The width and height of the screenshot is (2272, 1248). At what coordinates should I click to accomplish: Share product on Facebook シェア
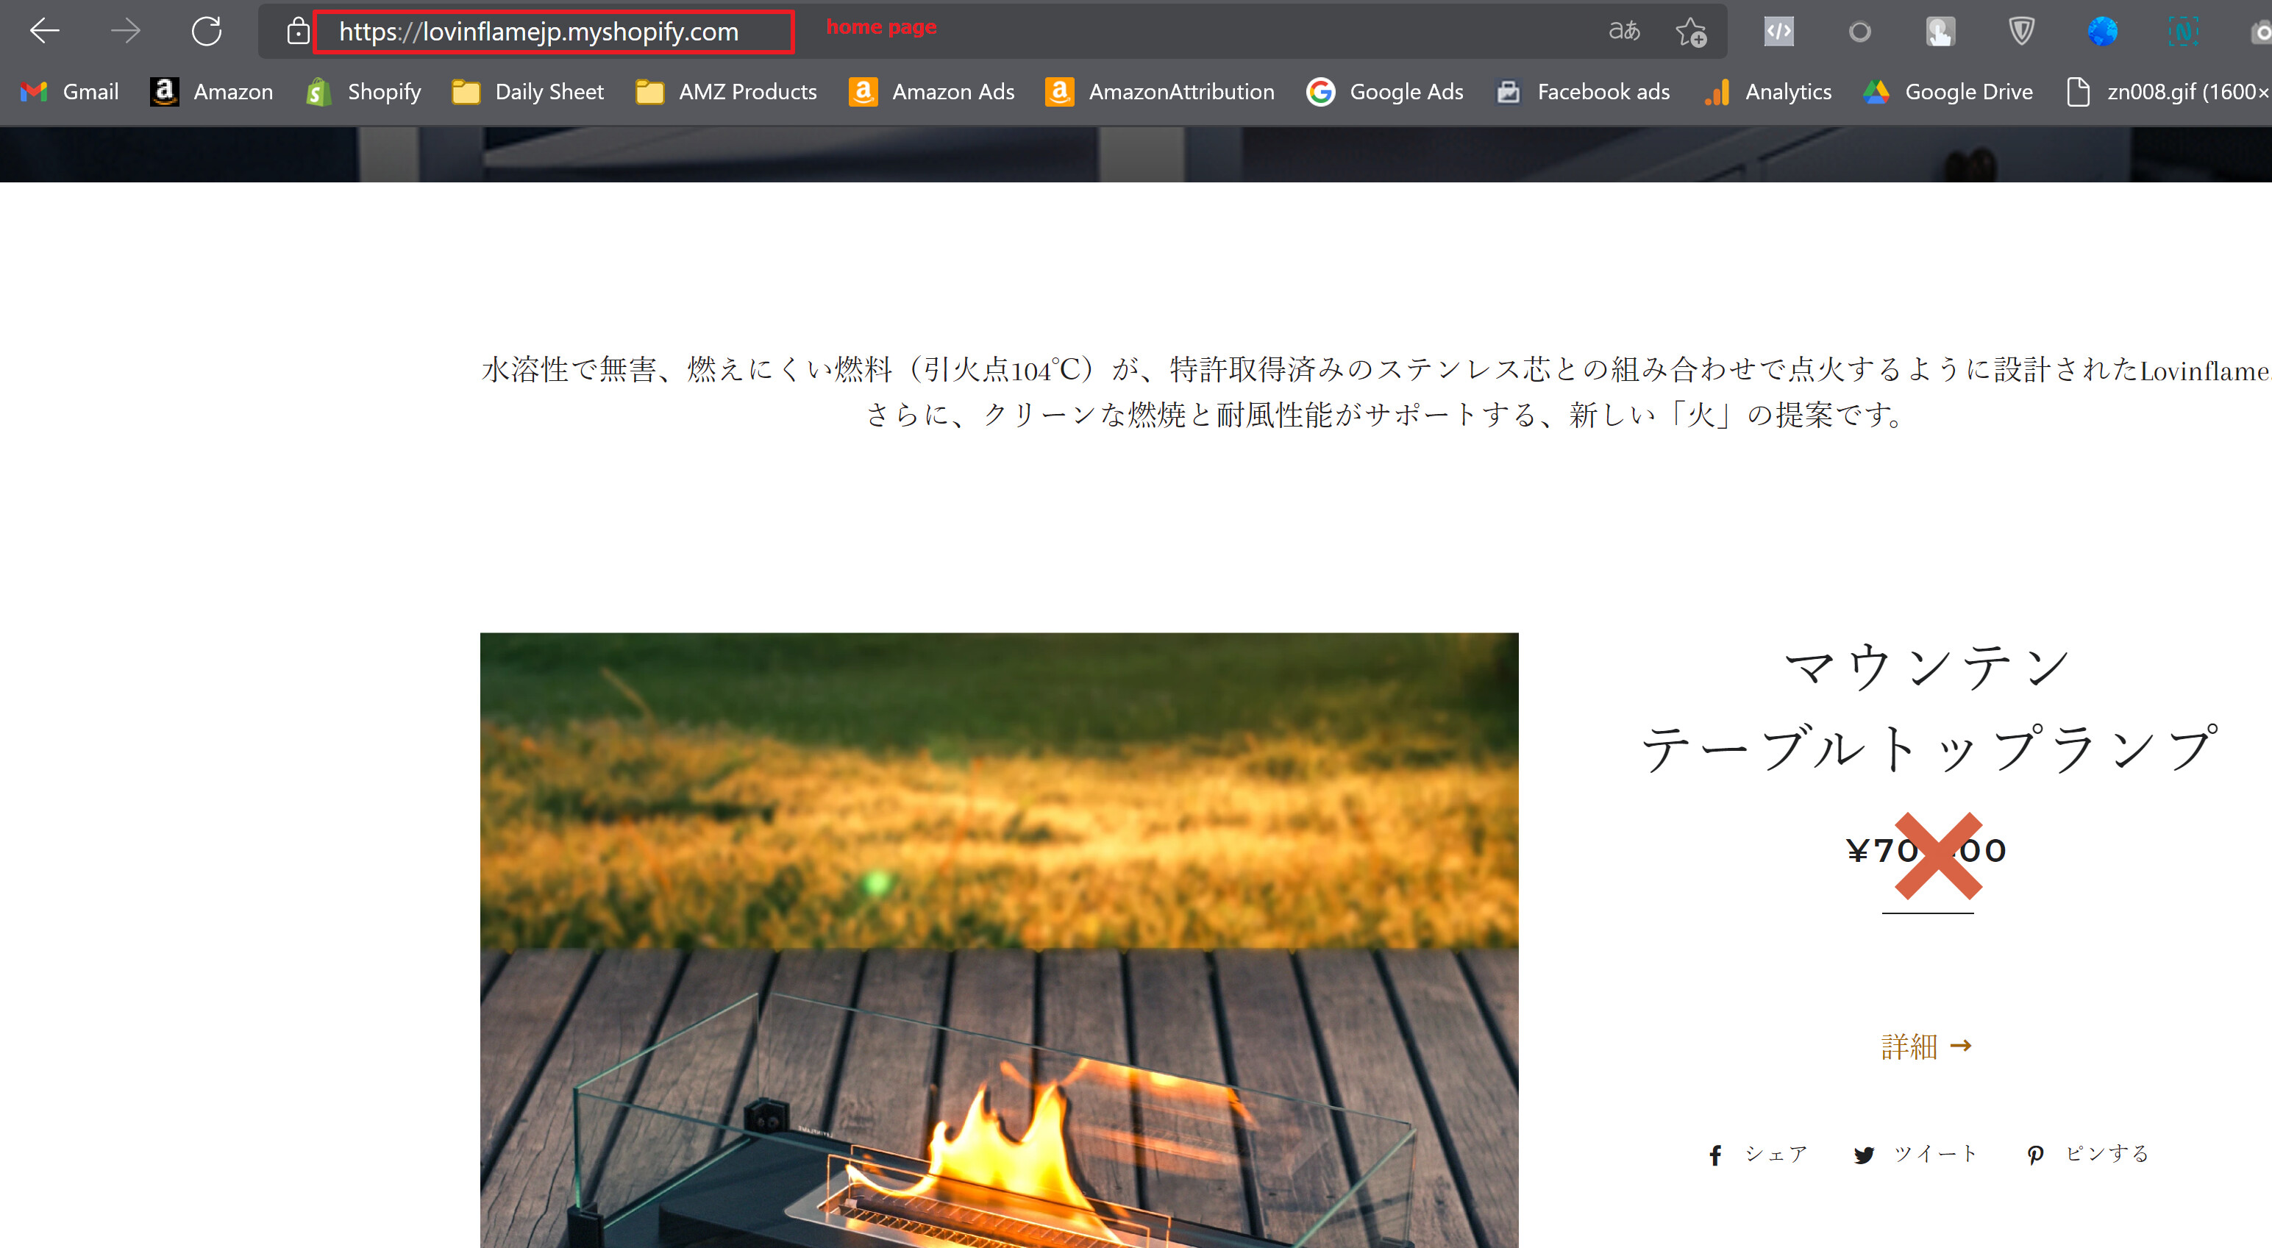[x=1758, y=1154]
